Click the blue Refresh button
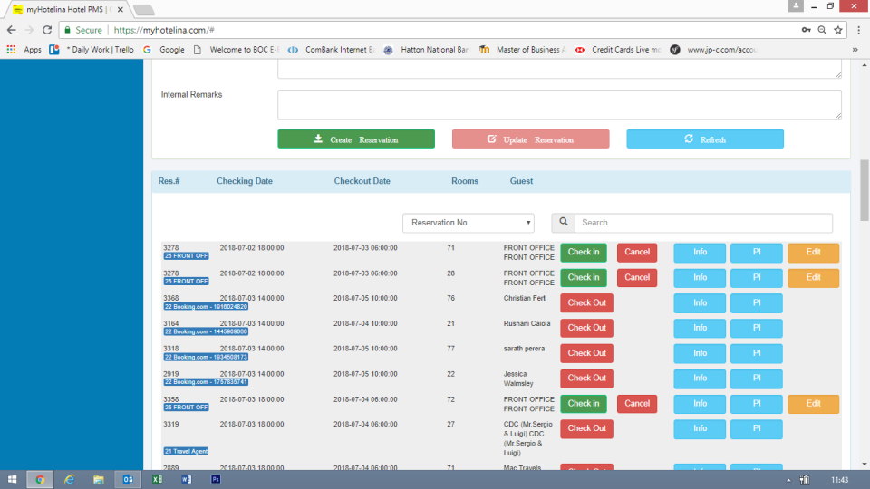The height and width of the screenshot is (489, 870). click(x=705, y=139)
